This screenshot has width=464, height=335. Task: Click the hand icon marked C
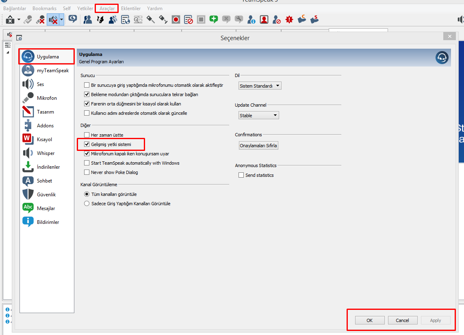coord(301,19)
